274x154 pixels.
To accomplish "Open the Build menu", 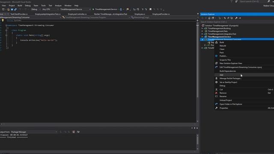I will coord(20,6).
